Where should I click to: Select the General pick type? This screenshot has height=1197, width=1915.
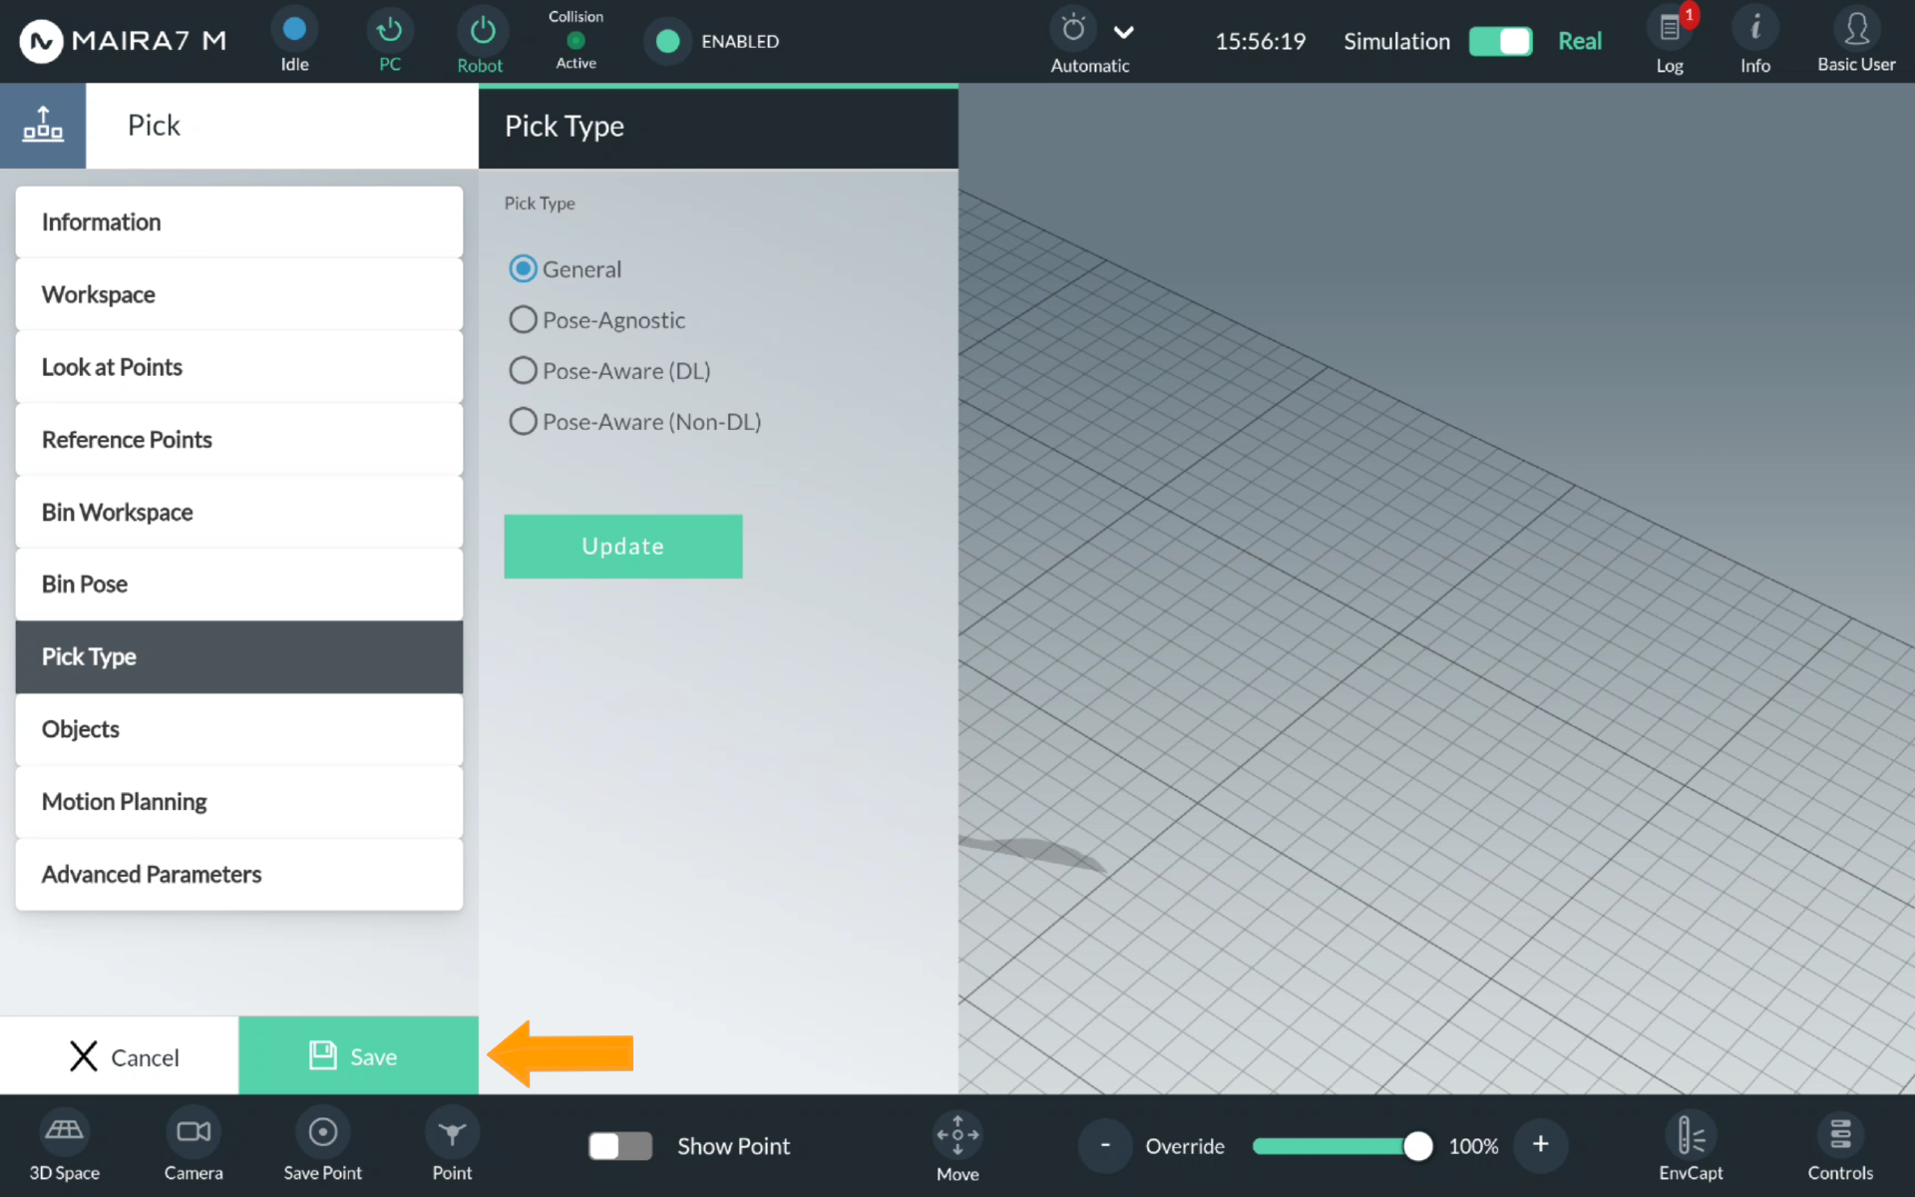(523, 269)
